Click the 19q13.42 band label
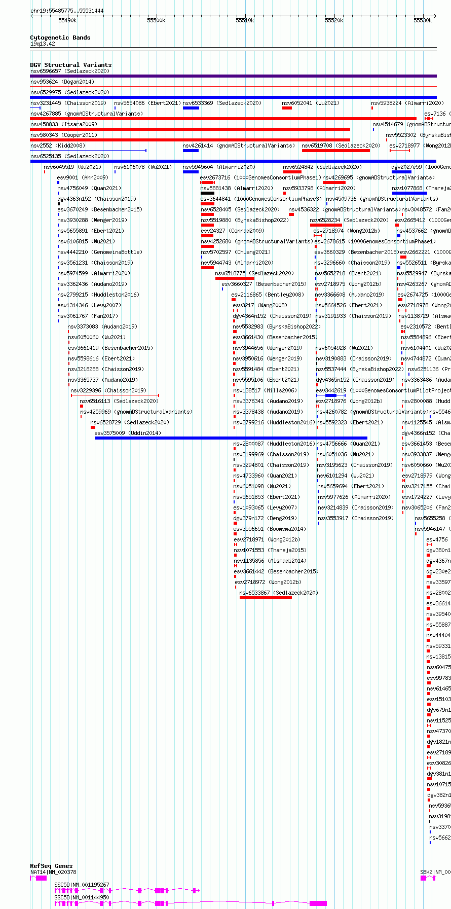This screenshot has height=909, width=451. [x=43, y=44]
